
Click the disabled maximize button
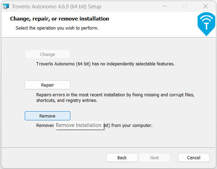coord(185,6)
